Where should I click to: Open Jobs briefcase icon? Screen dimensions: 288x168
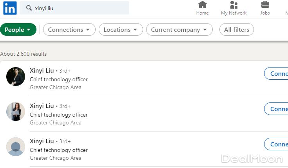pos(265,5)
